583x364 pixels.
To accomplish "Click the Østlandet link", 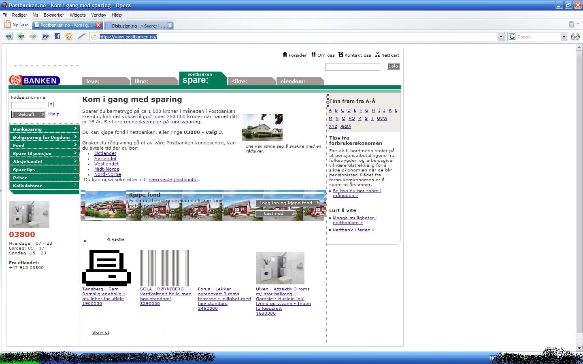I will (105, 153).
